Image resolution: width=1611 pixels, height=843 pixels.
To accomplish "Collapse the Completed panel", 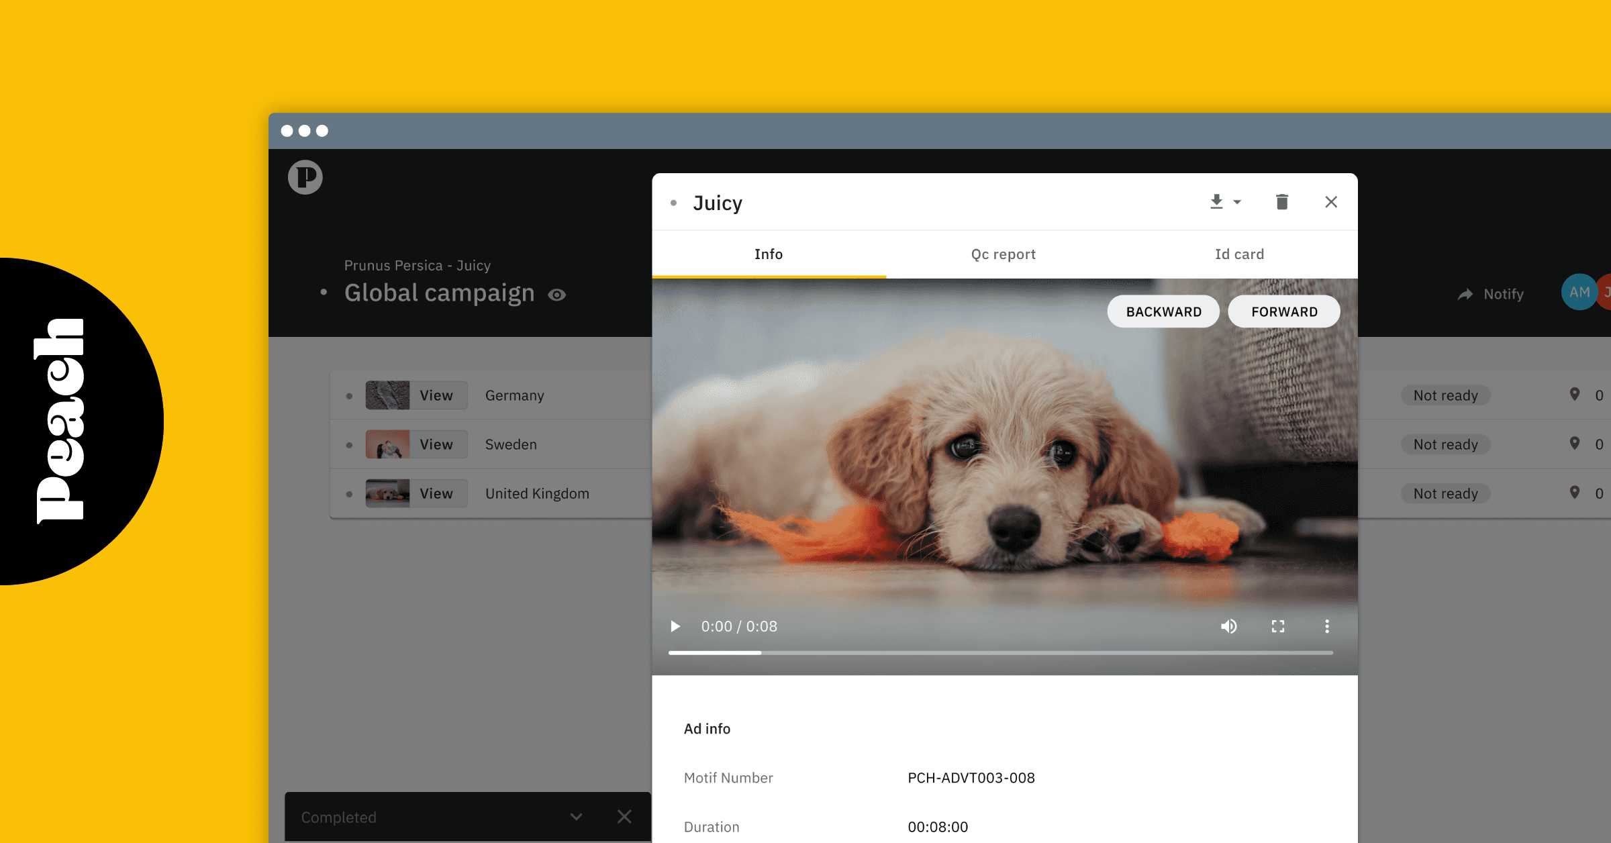I will [576, 817].
